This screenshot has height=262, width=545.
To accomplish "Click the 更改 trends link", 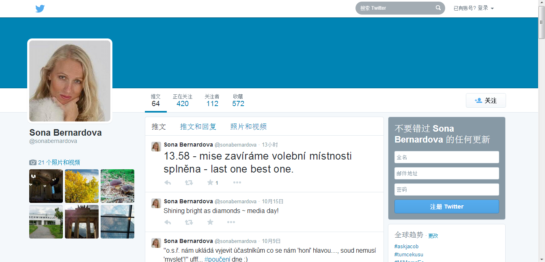I will [433, 236].
